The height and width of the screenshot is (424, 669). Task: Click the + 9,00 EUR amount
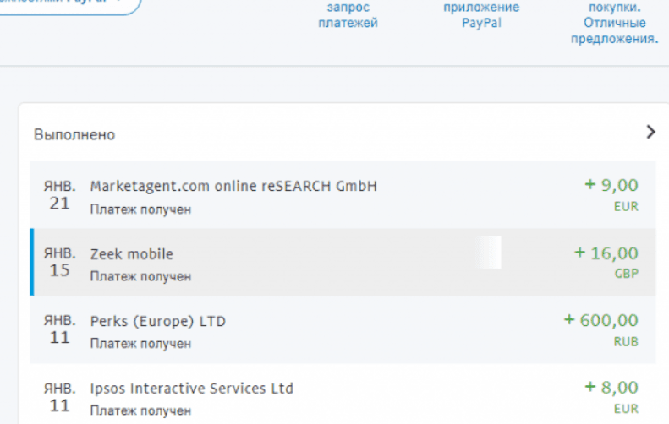click(x=611, y=193)
